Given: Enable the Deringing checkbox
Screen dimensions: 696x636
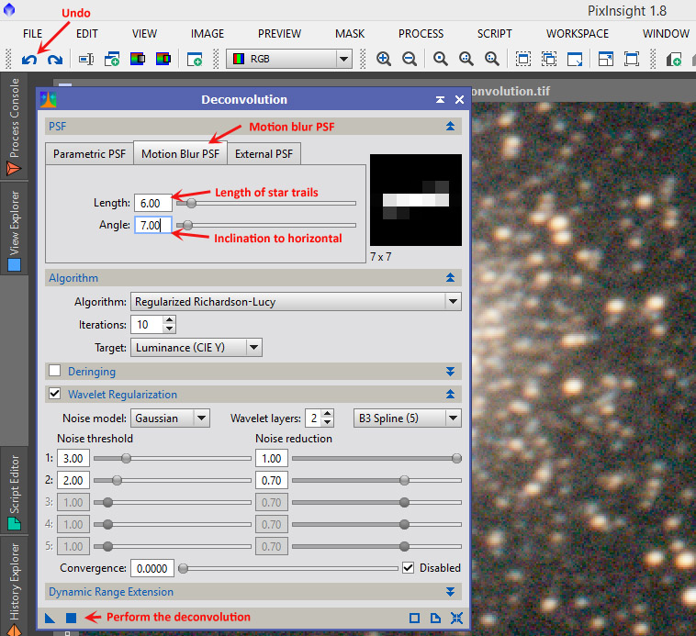Looking at the screenshot, I should pos(55,371).
